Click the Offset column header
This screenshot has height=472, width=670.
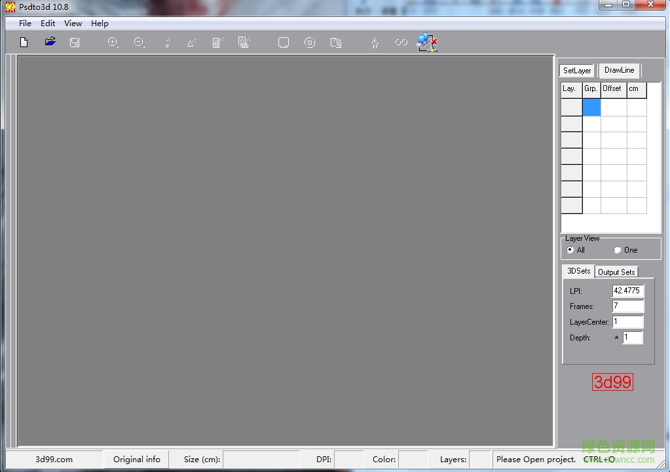[614, 90]
